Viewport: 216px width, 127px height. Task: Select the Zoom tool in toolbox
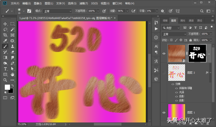(x=5, y=80)
